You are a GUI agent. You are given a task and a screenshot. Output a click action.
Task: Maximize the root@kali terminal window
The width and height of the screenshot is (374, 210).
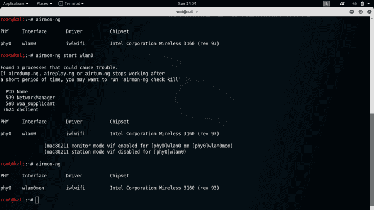pos(361,12)
